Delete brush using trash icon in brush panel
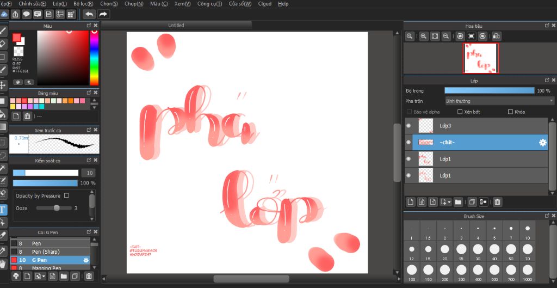The image size is (557, 288). (89, 276)
